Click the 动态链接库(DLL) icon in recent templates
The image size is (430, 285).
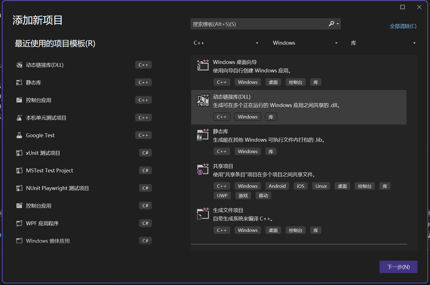tap(19, 65)
